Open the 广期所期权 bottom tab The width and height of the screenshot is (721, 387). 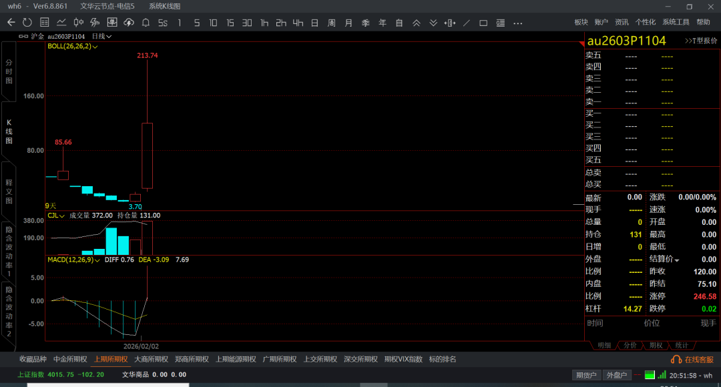[280, 360]
